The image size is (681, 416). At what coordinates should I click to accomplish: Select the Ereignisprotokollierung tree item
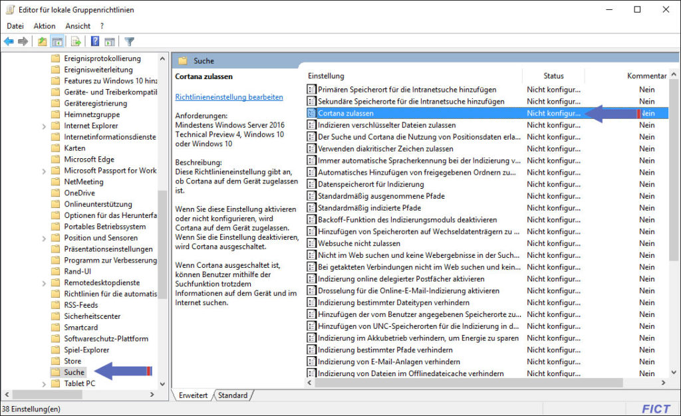click(x=102, y=58)
